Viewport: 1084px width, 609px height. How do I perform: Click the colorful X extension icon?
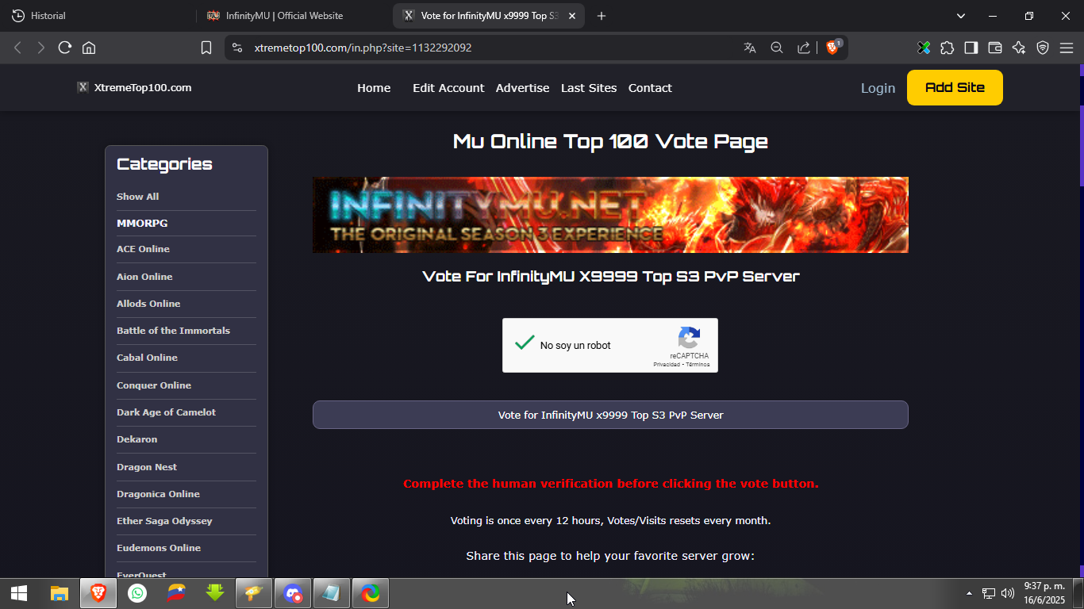click(924, 48)
